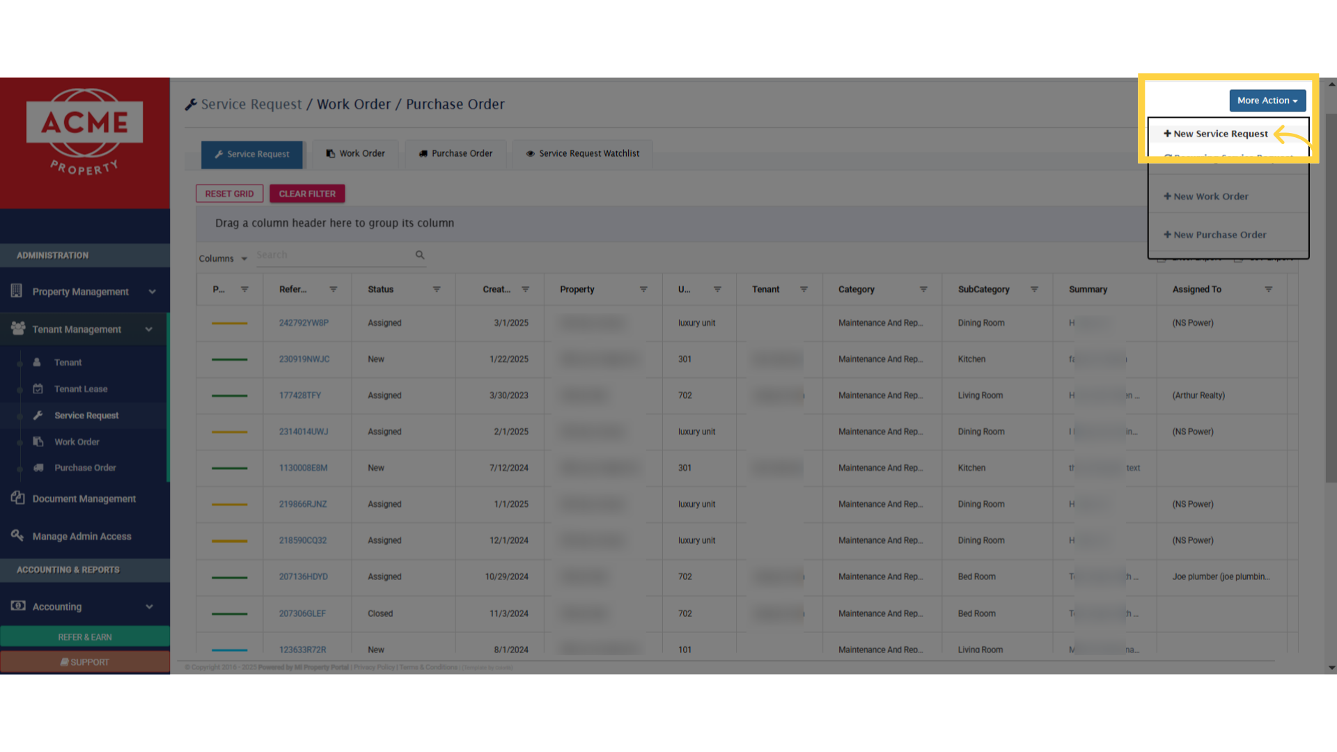This screenshot has height=752, width=1337.
Task: Open Category column filter icon
Action: [923, 289]
